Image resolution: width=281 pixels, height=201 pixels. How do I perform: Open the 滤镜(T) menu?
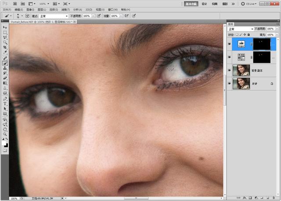point(65,10)
